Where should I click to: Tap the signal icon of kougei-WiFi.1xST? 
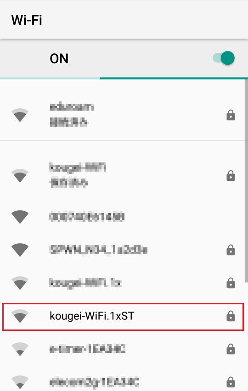tap(20, 316)
